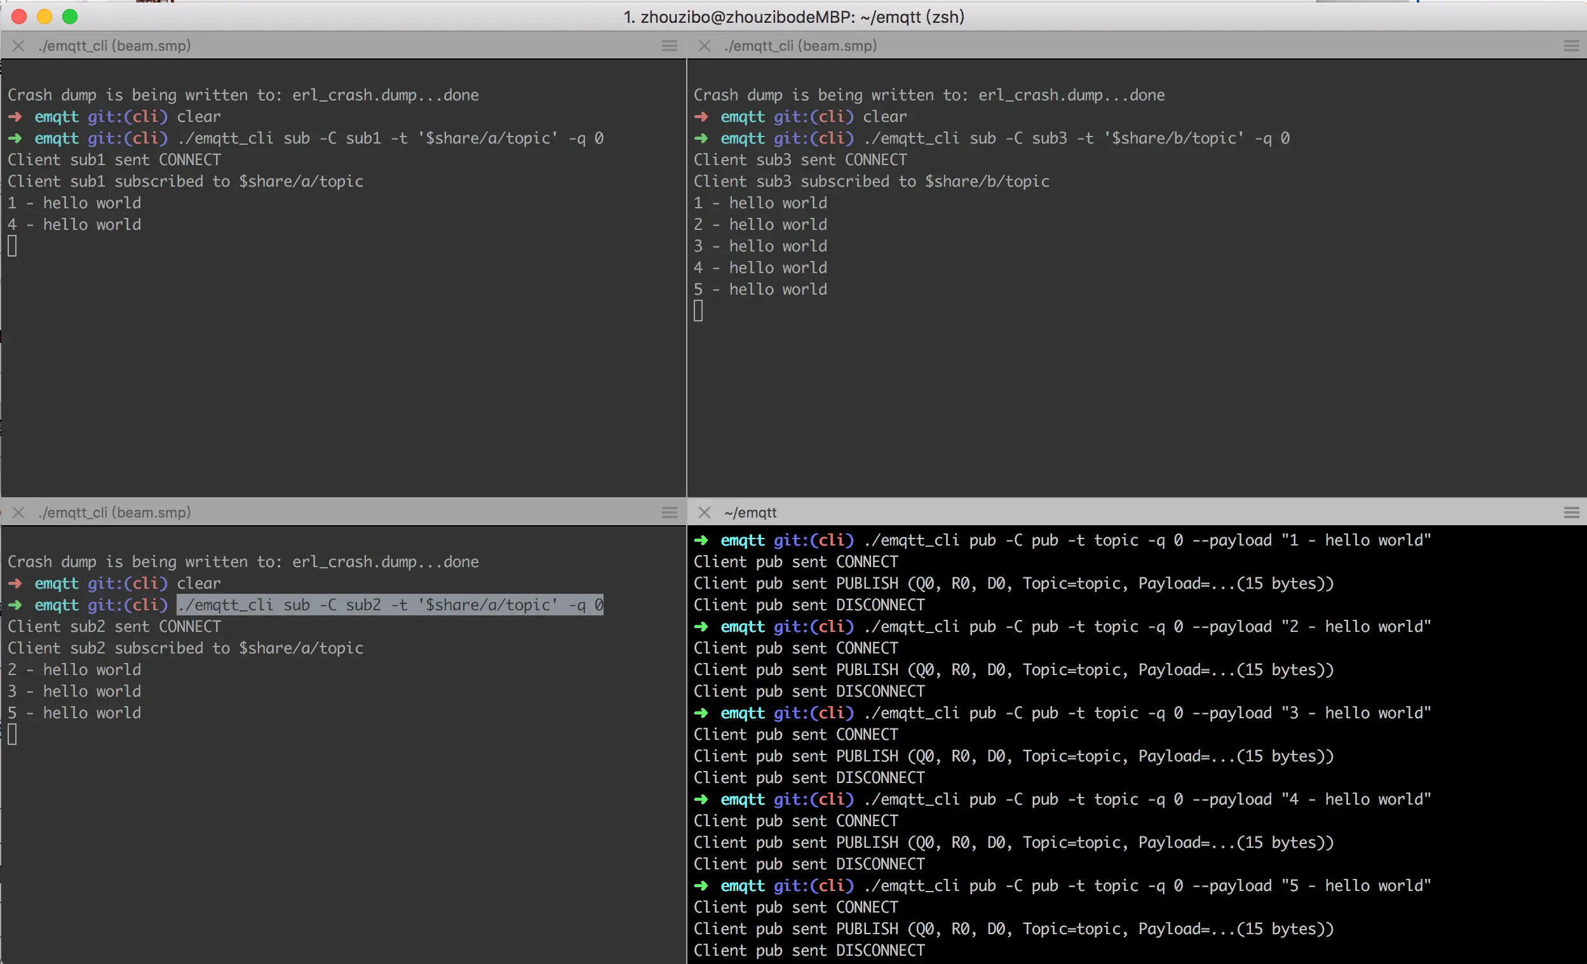Viewport: 1587px width, 964px height.
Task: Click the yellow minimize window button
Action: [44, 17]
